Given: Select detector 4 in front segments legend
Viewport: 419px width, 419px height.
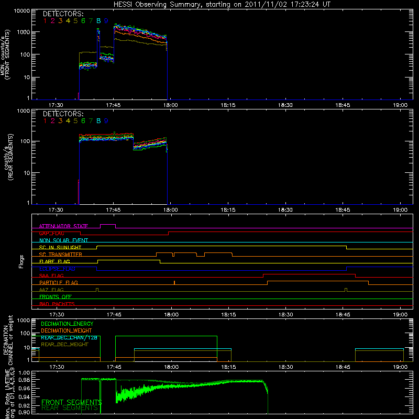Looking at the screenshot, I should coord(68,21).
